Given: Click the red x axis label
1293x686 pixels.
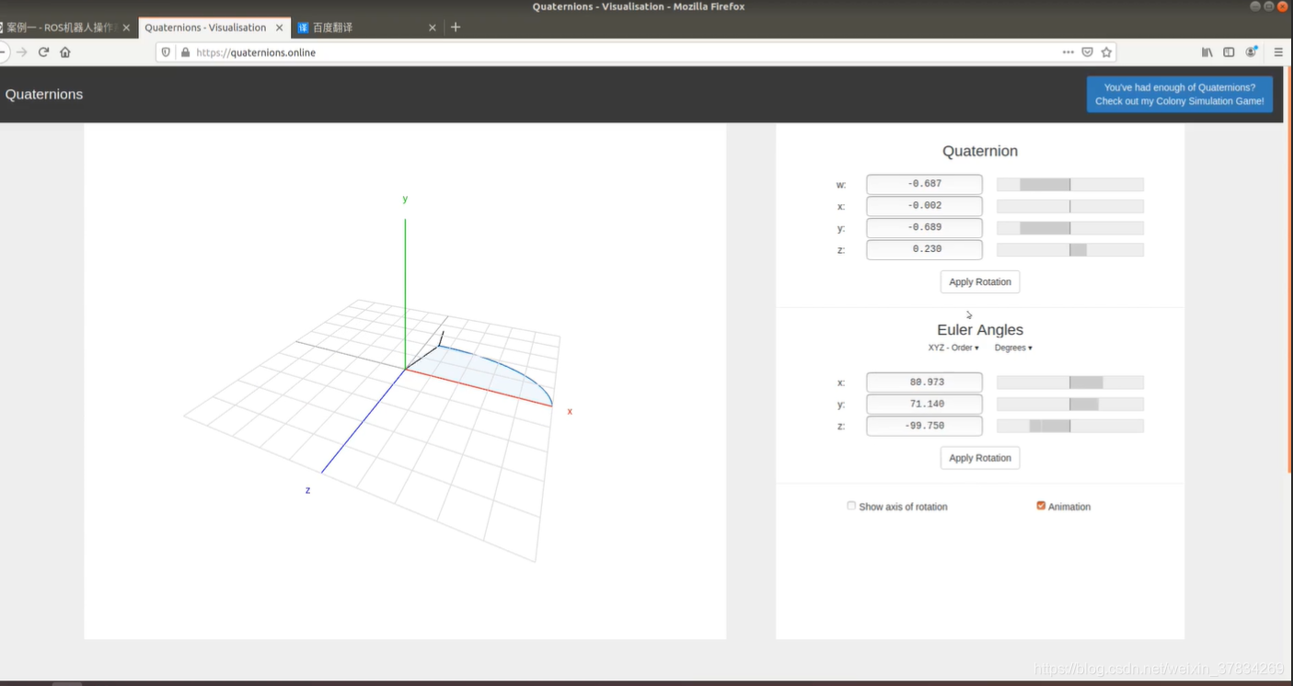Looking at the screenshot, I should (x=570, y=411).
